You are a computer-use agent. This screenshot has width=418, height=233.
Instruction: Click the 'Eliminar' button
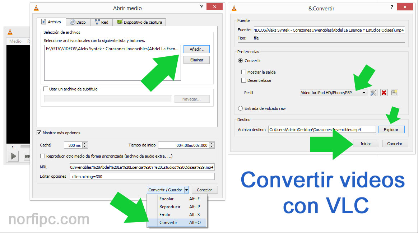pyautogui.click(x=197, y=60)
